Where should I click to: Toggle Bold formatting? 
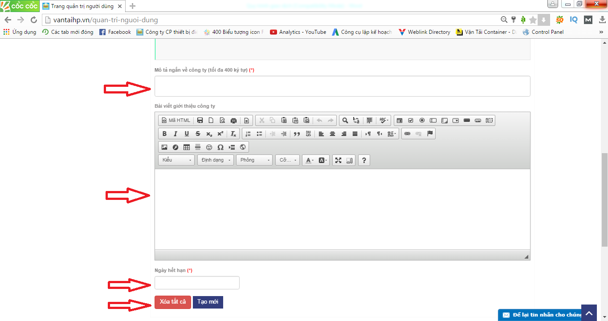164,134
